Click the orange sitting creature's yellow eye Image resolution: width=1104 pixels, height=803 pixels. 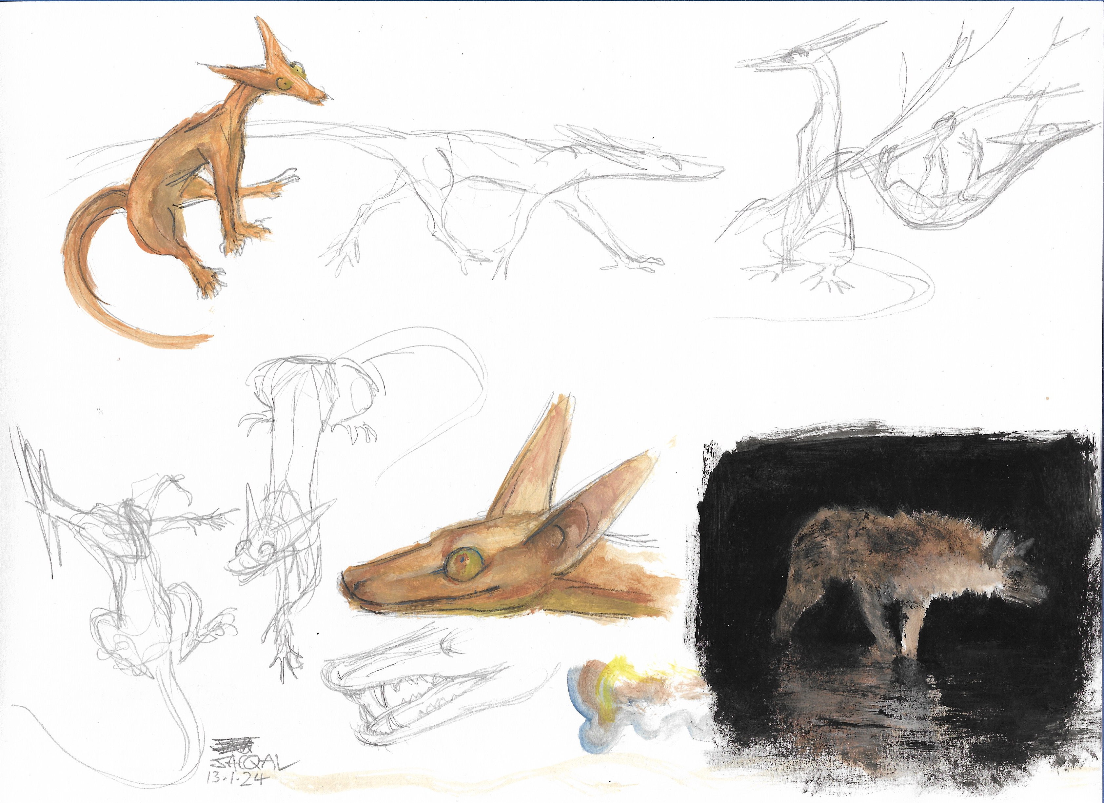[285, 84]
